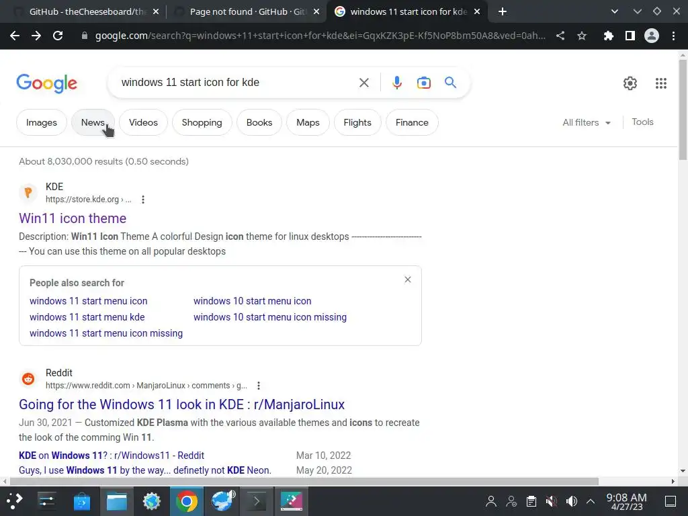The image size is (688, 516).
Task: Open the KDE application launcher
Action: [x=14, y=501]
